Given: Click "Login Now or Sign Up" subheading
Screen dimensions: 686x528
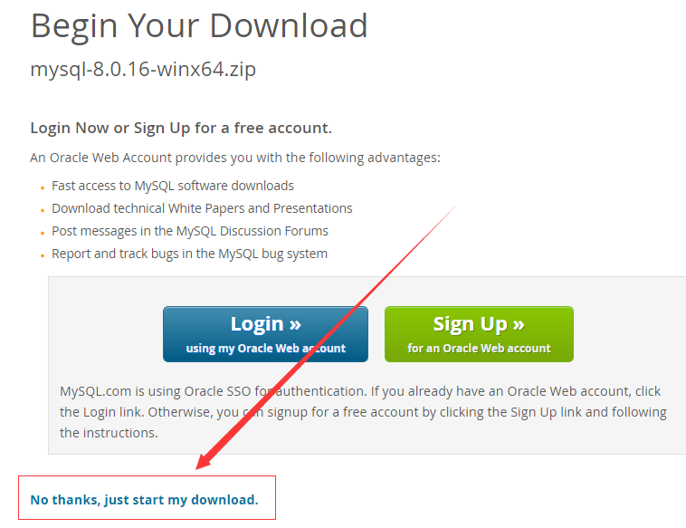Looking at the screenshot, I should pyautogui.click(x=181, y=128).
